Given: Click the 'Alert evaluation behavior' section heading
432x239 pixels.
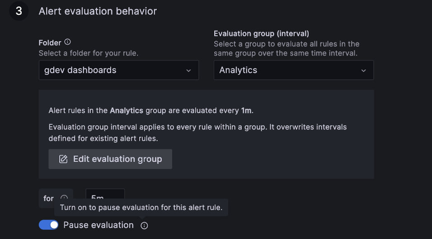Looking at the screenshot, I should point(98,11).
